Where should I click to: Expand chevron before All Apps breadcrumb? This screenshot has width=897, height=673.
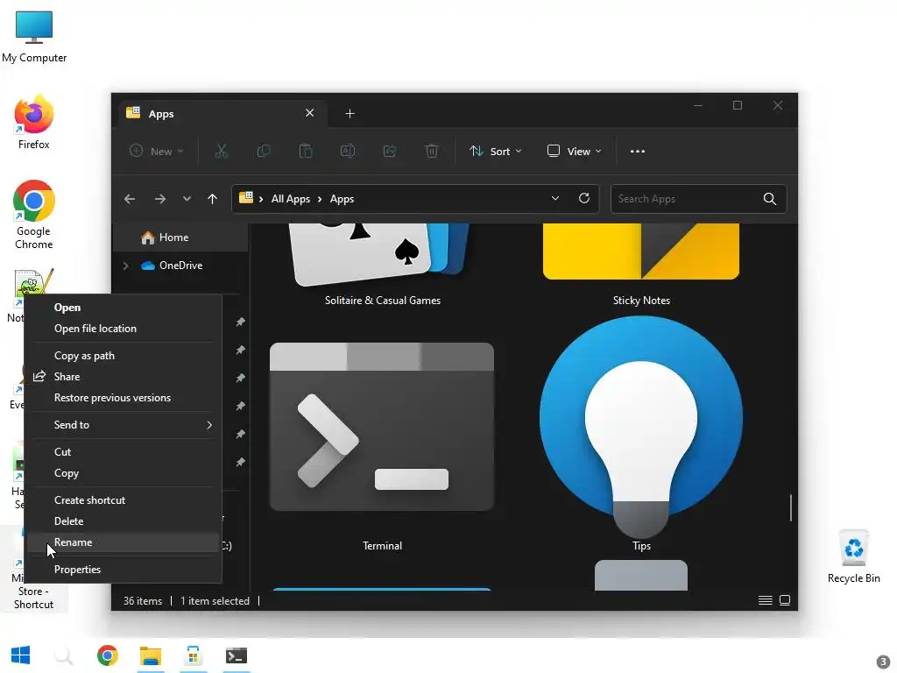pyautogui.click(x=261, y=199)
